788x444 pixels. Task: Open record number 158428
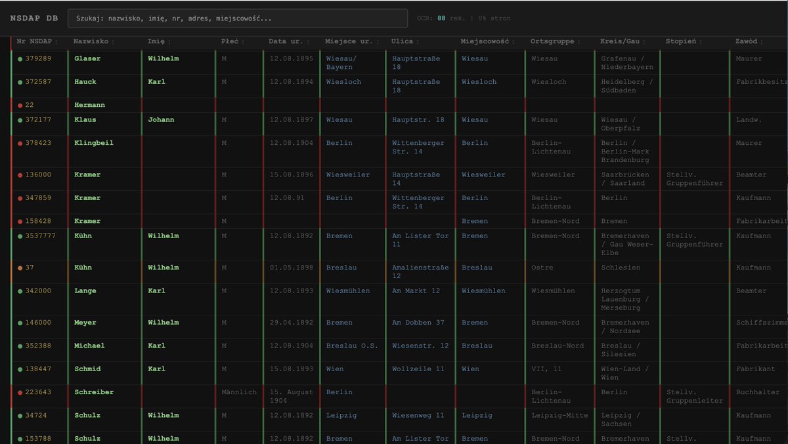point(38,222)
